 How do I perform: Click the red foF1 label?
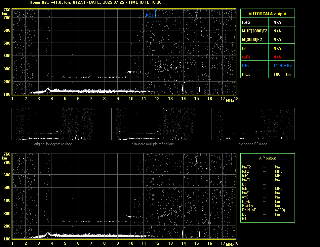click(246, 57)
